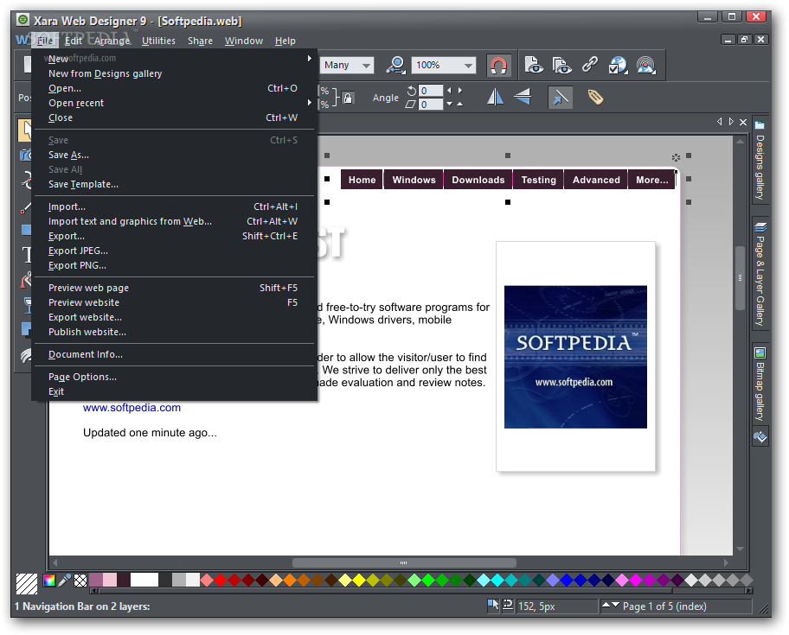Click the Testing navigation button

click(538, 180)
